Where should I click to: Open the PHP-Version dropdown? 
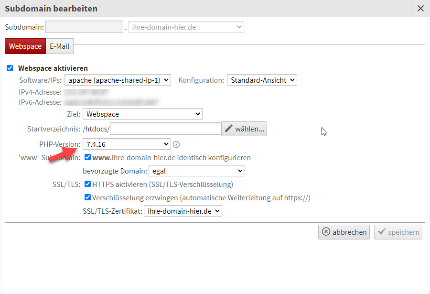[x=127, y=144]
